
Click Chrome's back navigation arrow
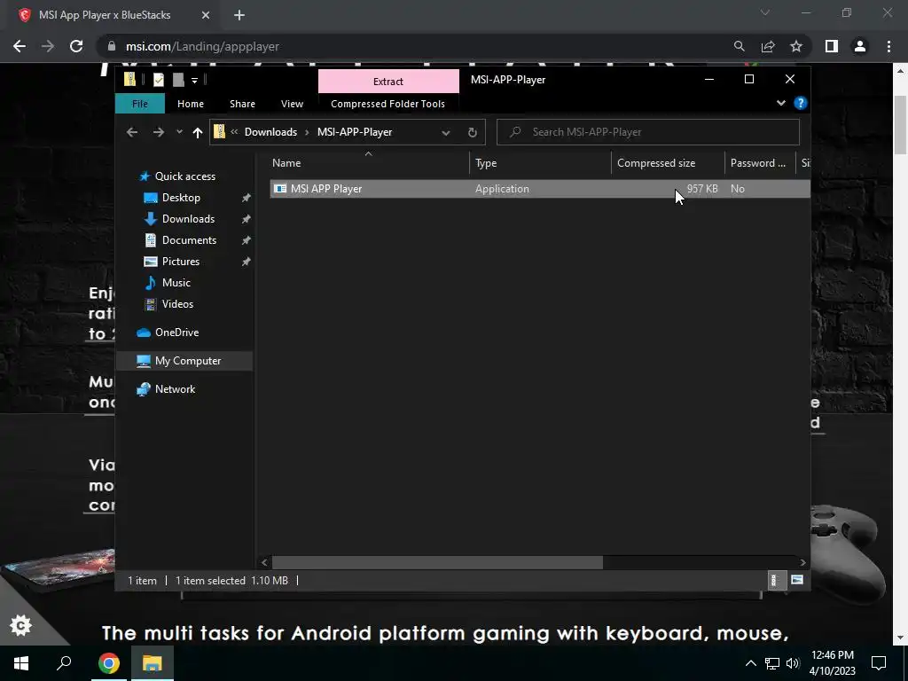coord(20,46)
